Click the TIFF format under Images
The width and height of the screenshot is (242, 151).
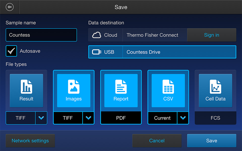pos(68,118)
